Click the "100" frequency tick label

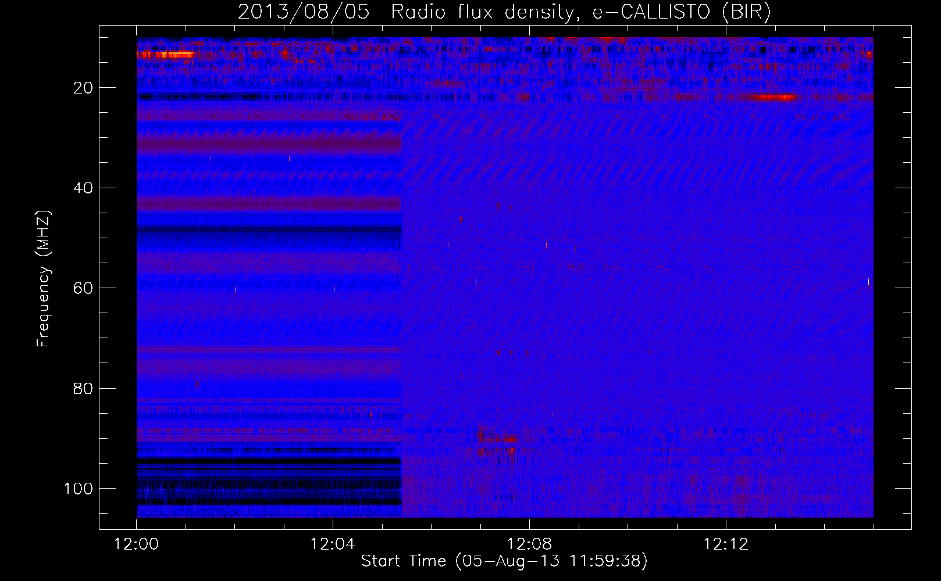pyautogui.click(x=79, y=489)
